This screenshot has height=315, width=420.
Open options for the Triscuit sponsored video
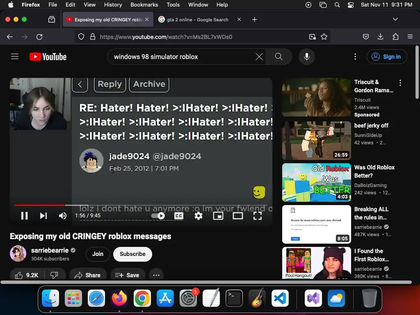click(x=400, y=83)
